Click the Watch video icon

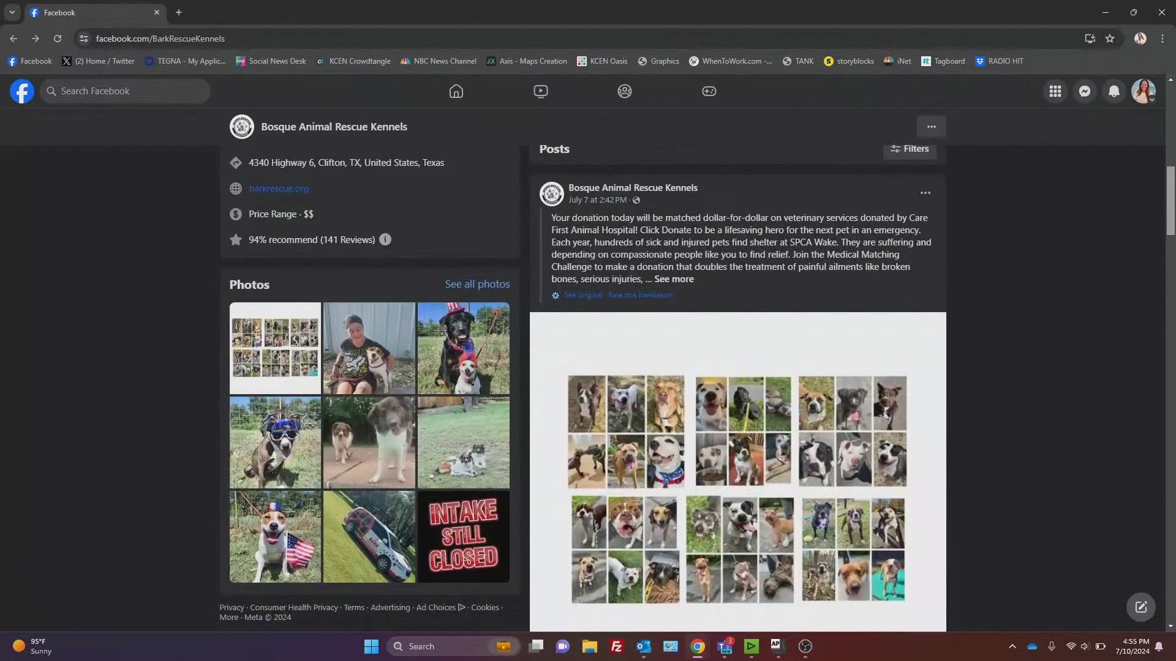coord(540,91)
